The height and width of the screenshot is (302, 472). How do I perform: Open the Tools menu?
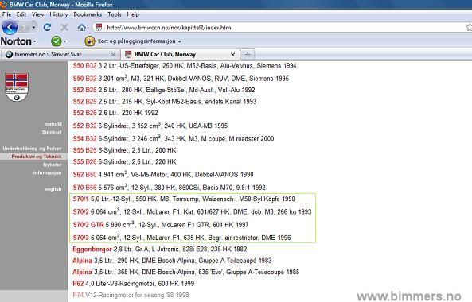[115, 14]
